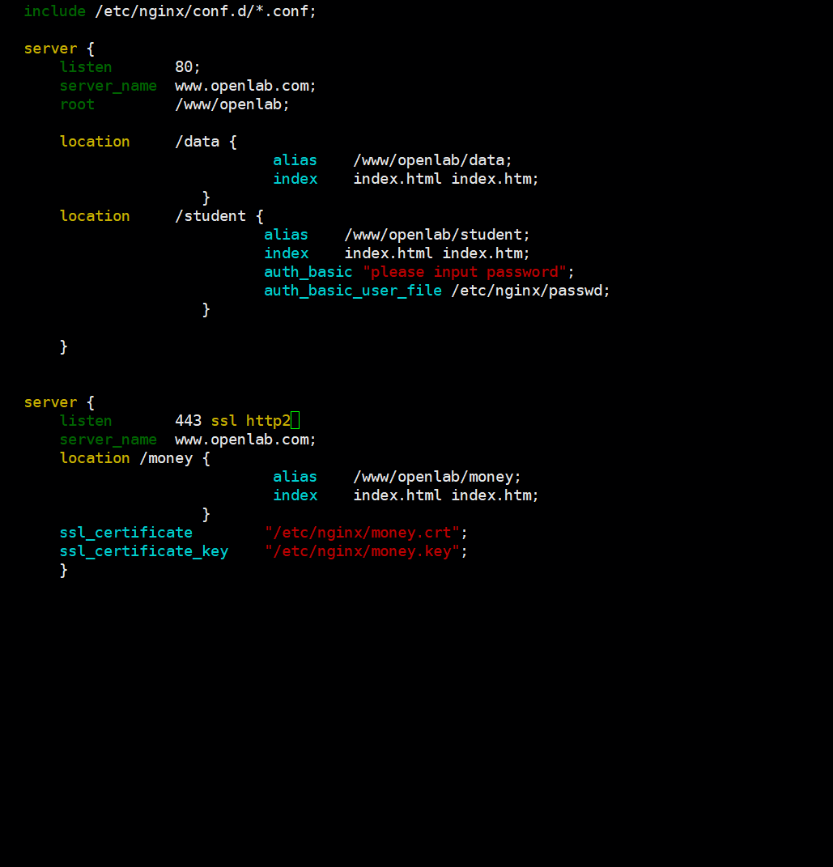Screen dimensions: 833x867
Task: Click the 'auth_basic' directive keyword
Action: pyautogui.click(x=308, y=272)
